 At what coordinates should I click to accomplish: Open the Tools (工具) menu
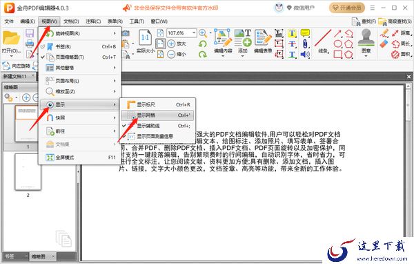click(137, 21)
